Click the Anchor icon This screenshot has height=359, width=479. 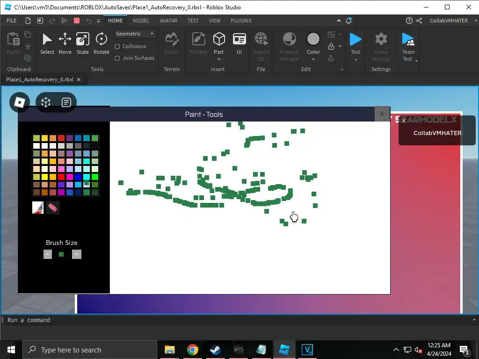pos(331,58)
